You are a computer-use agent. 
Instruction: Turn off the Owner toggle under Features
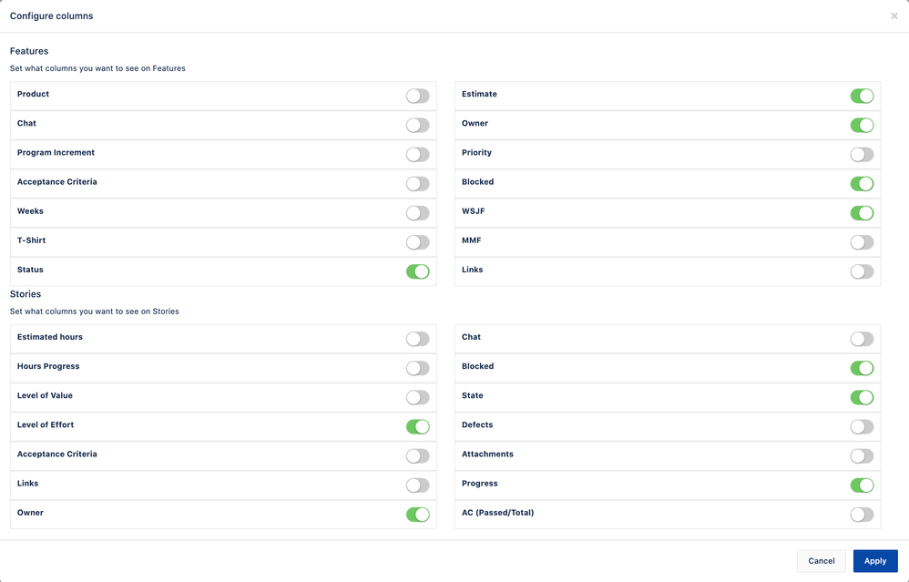click(x=862, y=125)
